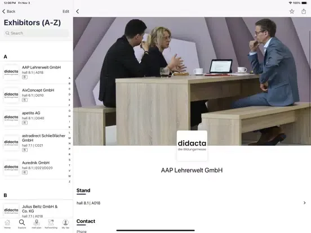Expand stand hall 8.1 | A018 chevron

click(304, 203)
